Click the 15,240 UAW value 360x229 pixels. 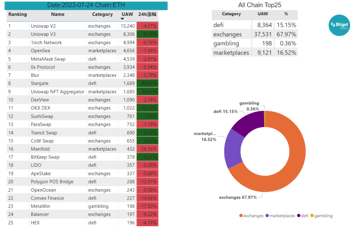click(128, 26)
